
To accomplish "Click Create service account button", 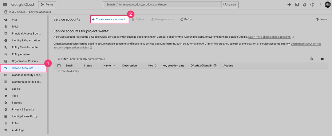I will tap(109, 19).
